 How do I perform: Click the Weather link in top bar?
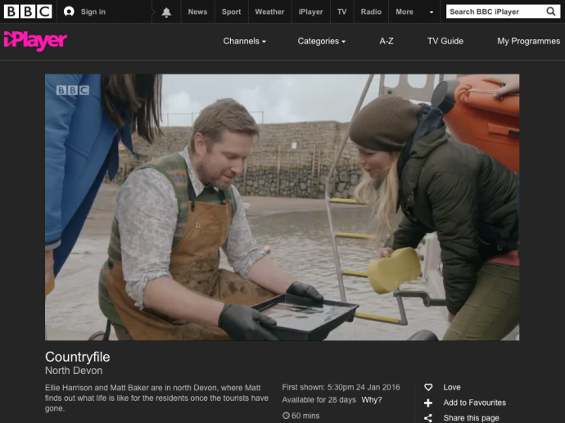[x=269, y=11]
